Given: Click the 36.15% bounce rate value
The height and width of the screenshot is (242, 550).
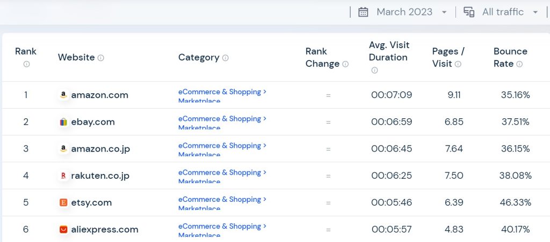Looking at the screenshot, I should point(515,149).
